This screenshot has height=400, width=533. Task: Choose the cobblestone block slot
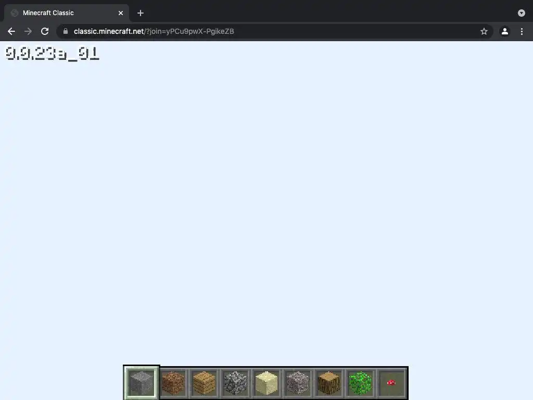pyautogui.click(x=235, y=383)
